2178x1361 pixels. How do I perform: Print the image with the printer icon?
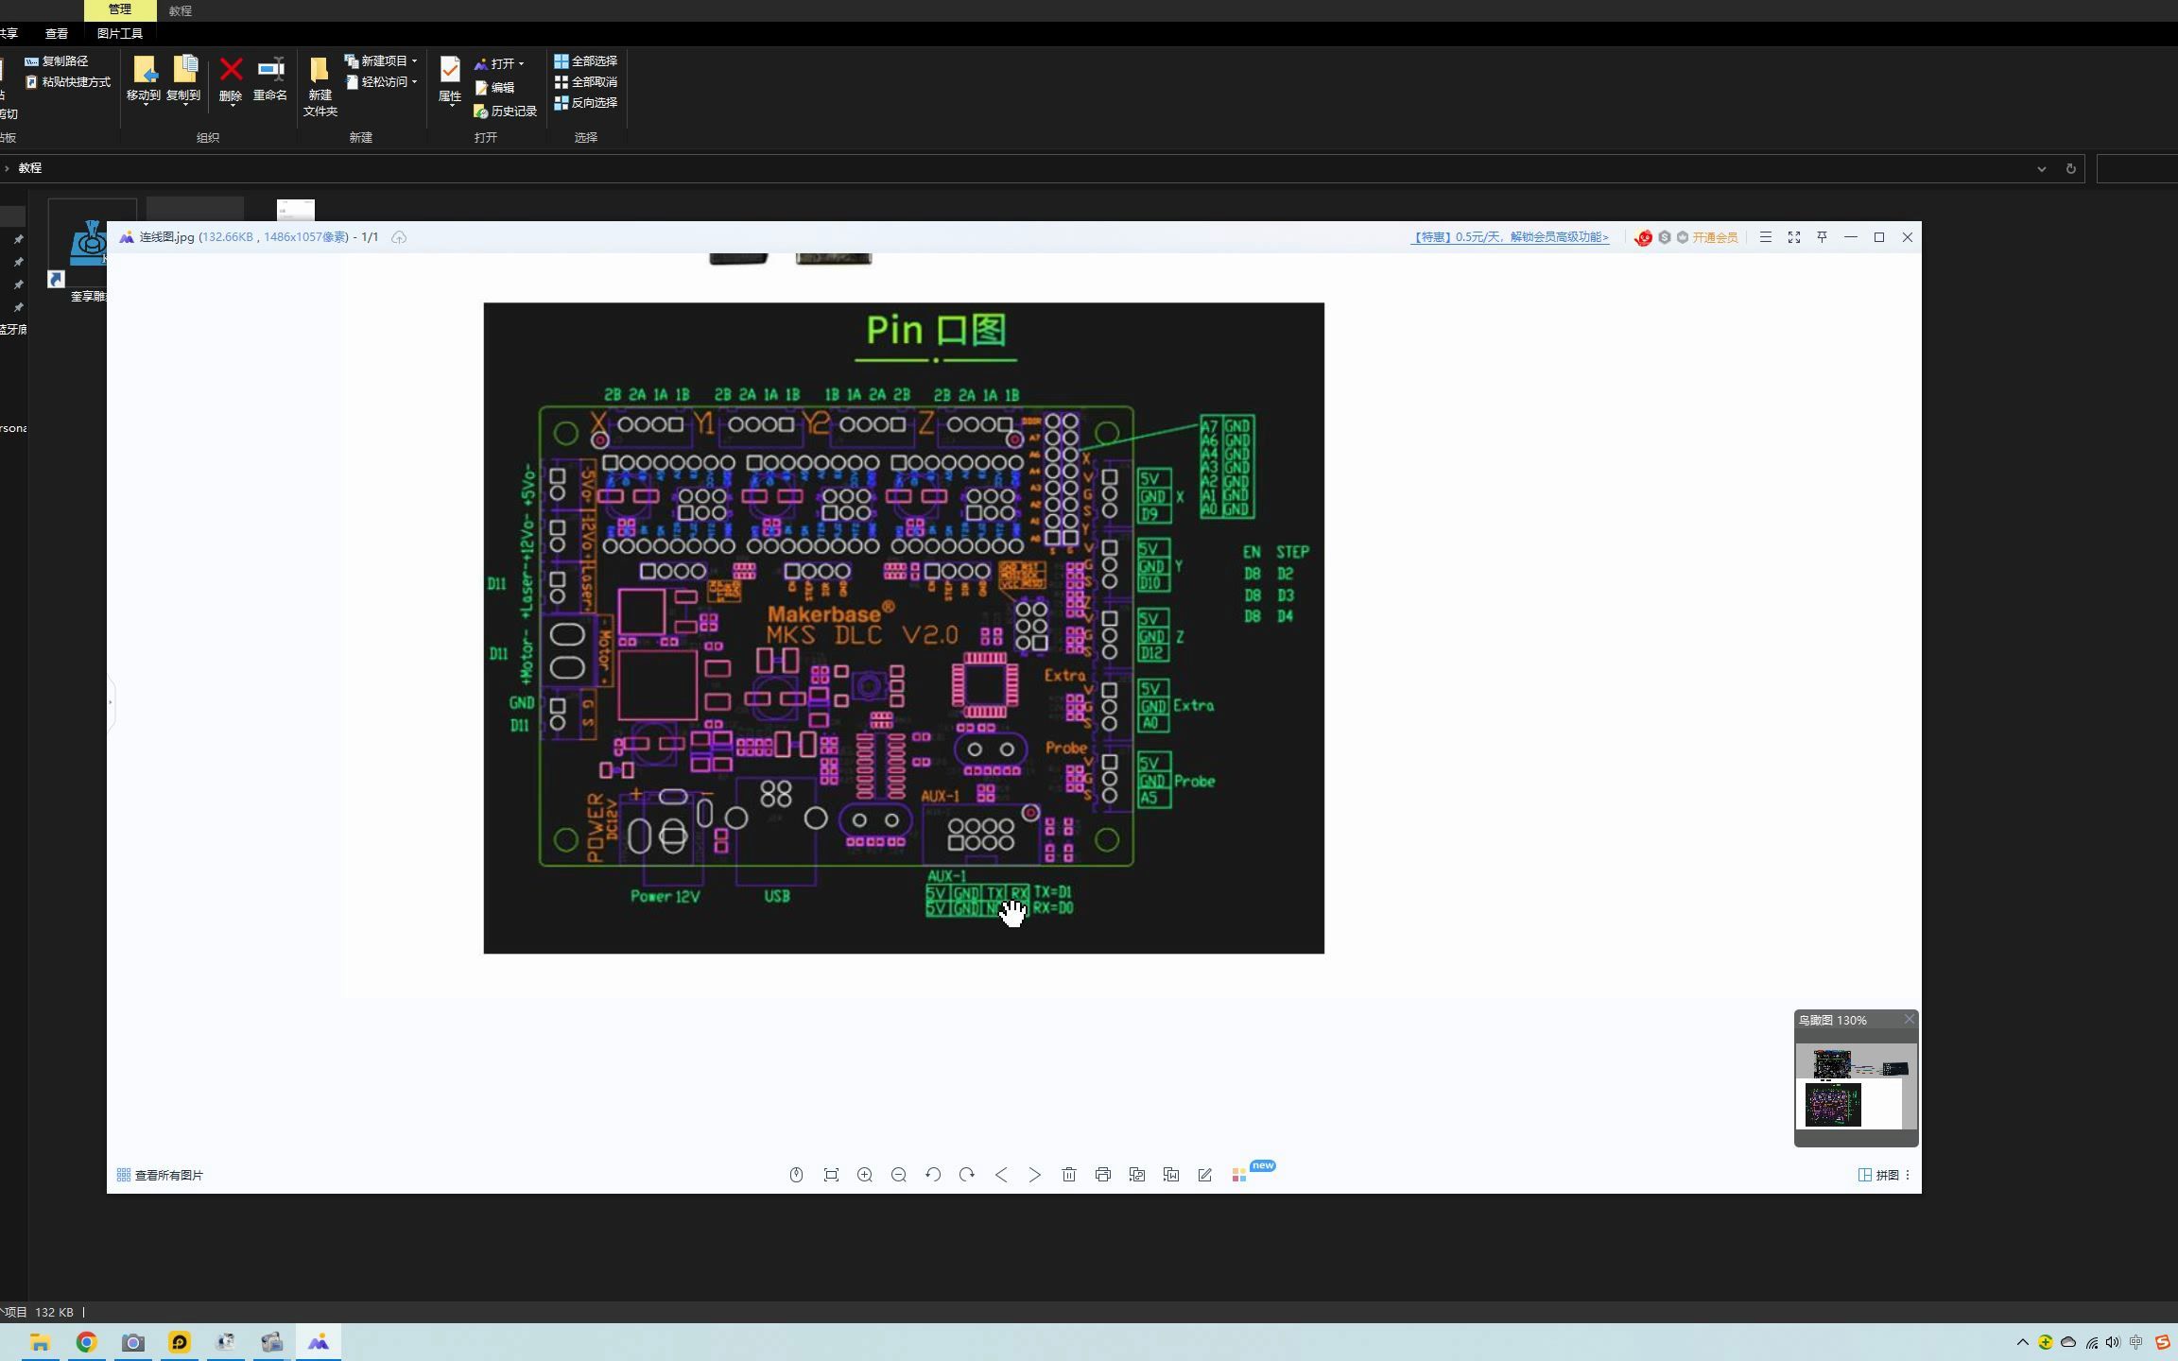[1103, 1175]
